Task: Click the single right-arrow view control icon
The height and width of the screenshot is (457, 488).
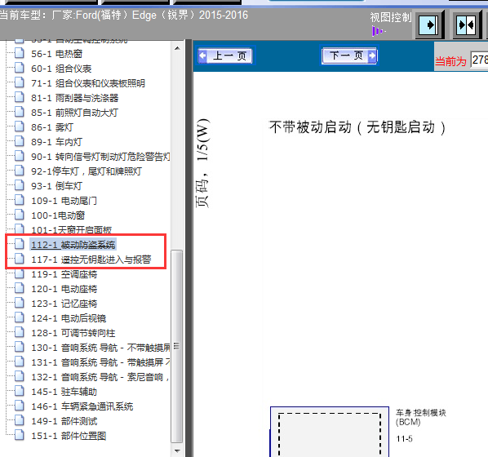Action: 430,25
